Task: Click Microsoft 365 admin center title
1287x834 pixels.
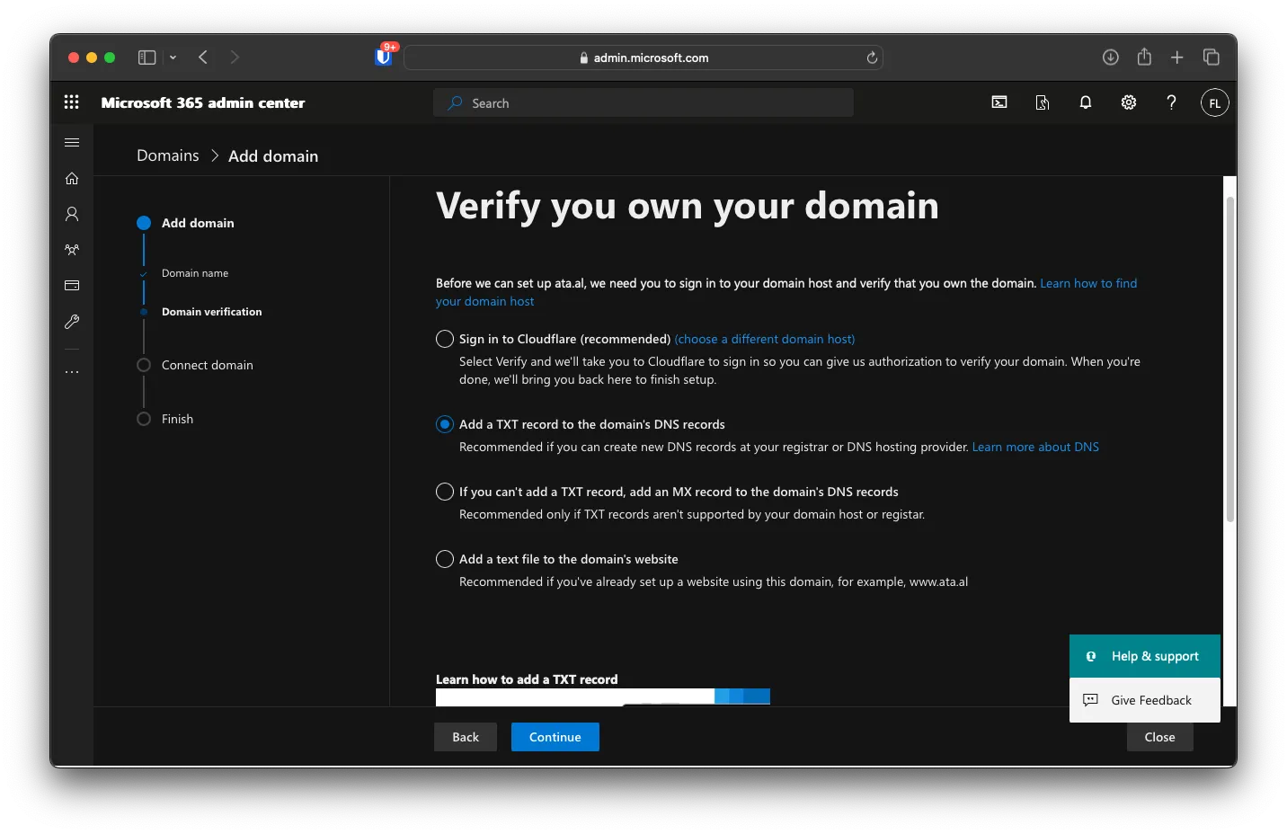Action: coord(203,102)
